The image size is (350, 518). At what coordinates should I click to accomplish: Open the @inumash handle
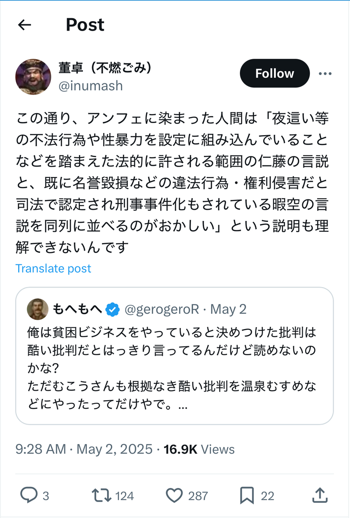pyautogui.click(x=91, y=85)
